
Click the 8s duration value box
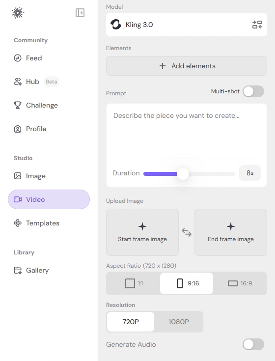click(250, 173)
